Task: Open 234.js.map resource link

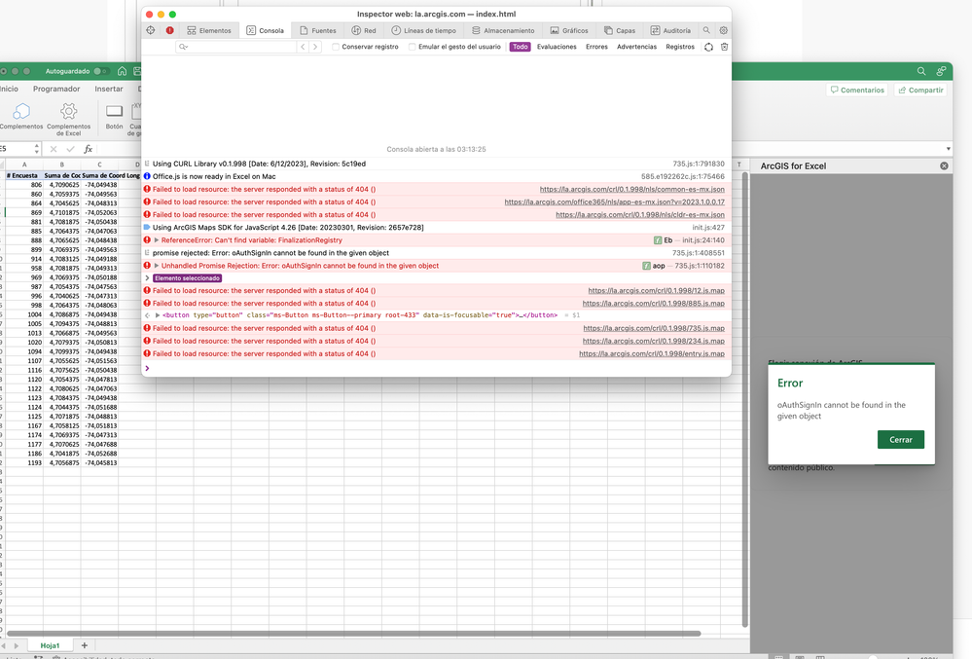Action: pos(654,341)
